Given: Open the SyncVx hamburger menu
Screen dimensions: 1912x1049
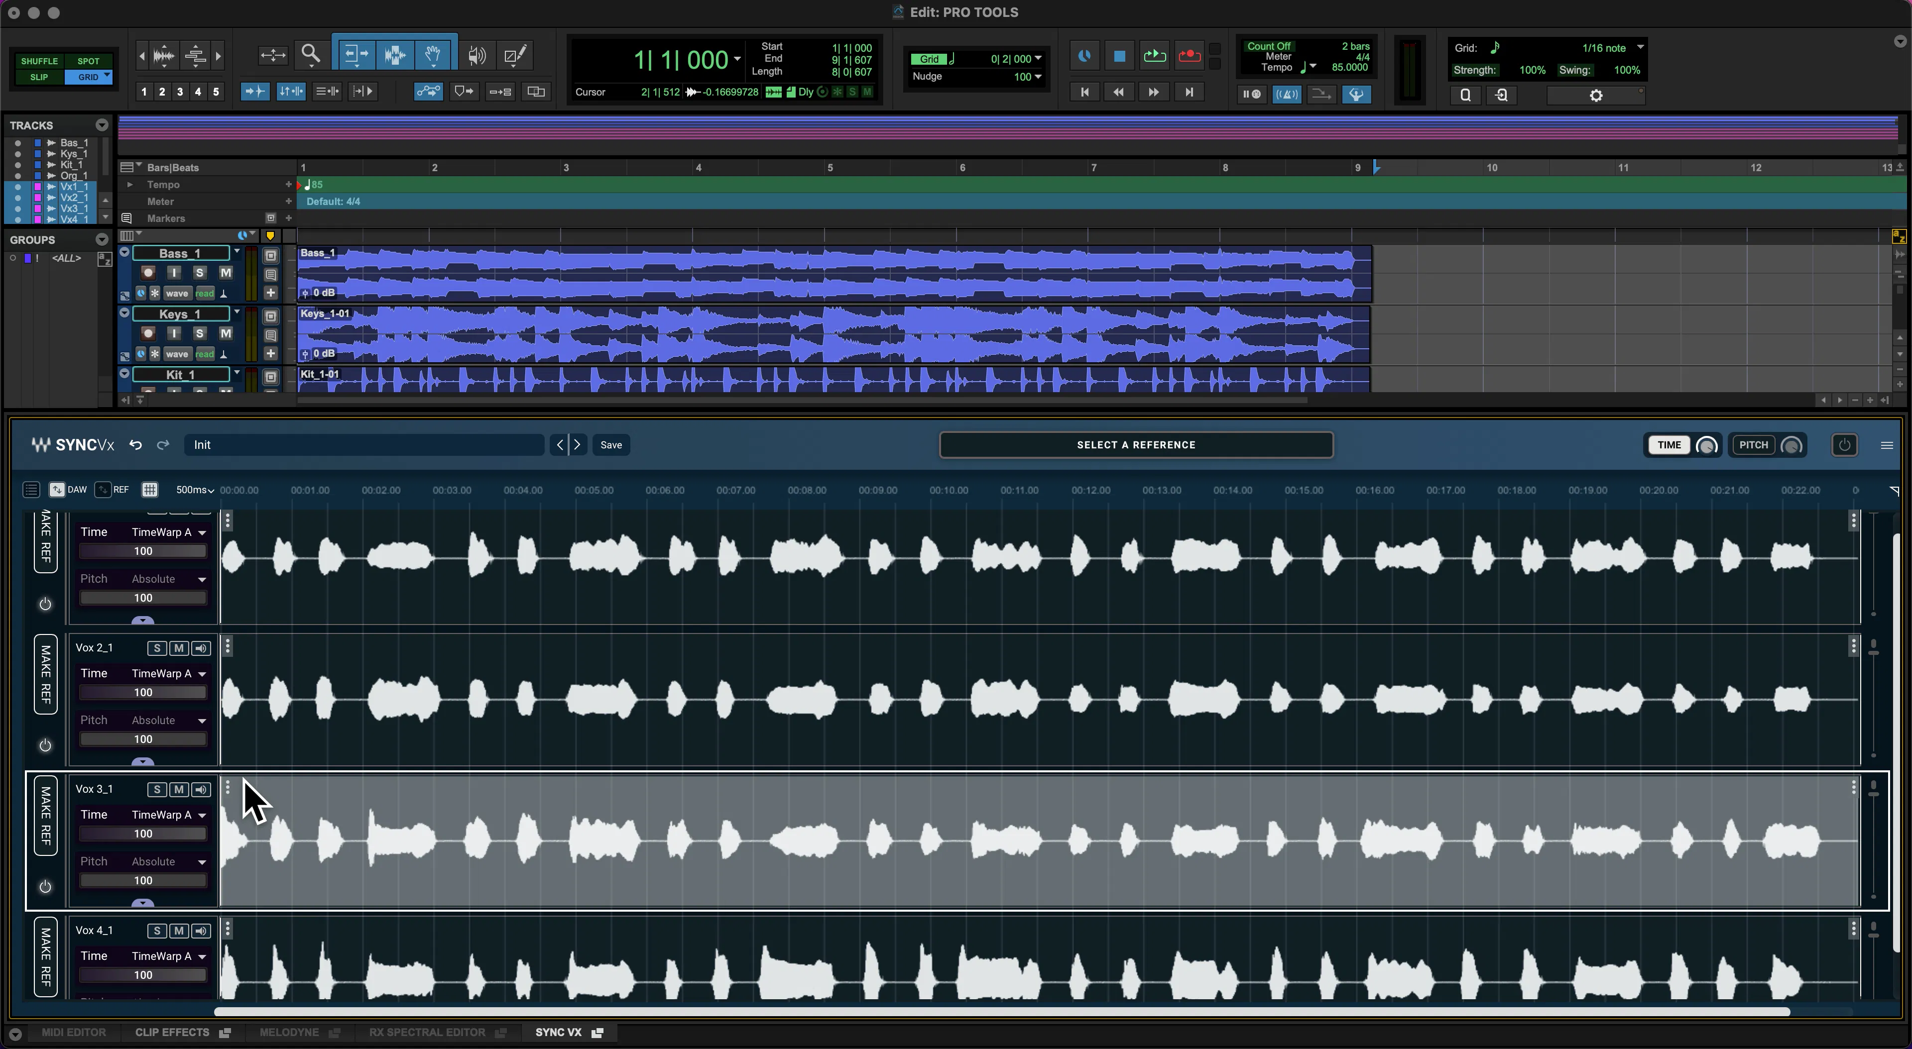Looking at the screenshot, I should pyautogui.click(x=1887, y=445).
